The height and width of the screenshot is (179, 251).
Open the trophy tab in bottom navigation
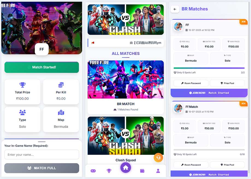click(x=109, y=171)
